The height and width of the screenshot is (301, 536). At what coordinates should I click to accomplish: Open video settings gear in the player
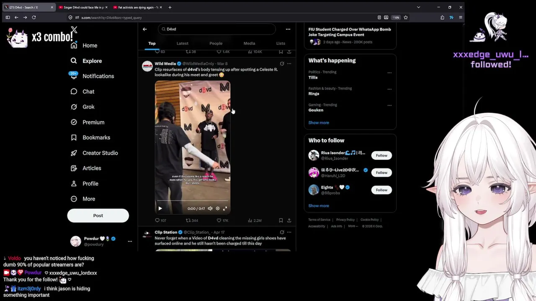click(x=217, y=208)
